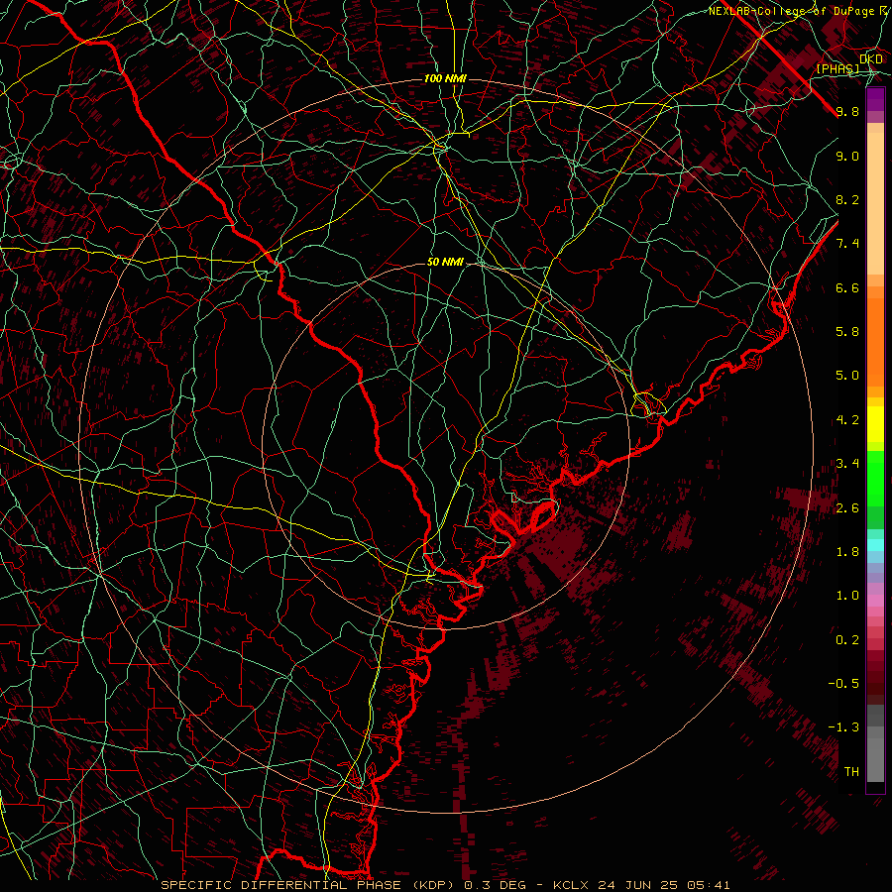The height and width of the screenshot is (892, 892).
Task: Click the 2.6 value on the color scale
Action: [x=847, y=508]
